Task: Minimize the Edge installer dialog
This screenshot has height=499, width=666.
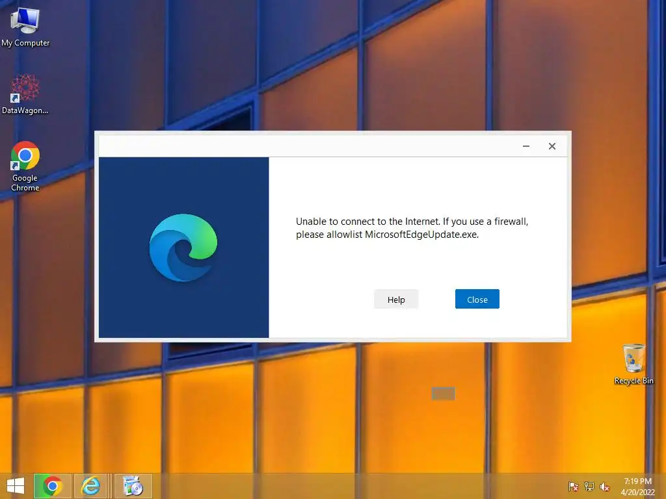Action: (526, 146)
